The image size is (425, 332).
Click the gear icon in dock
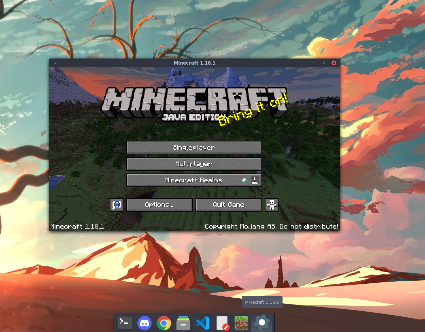262,322
